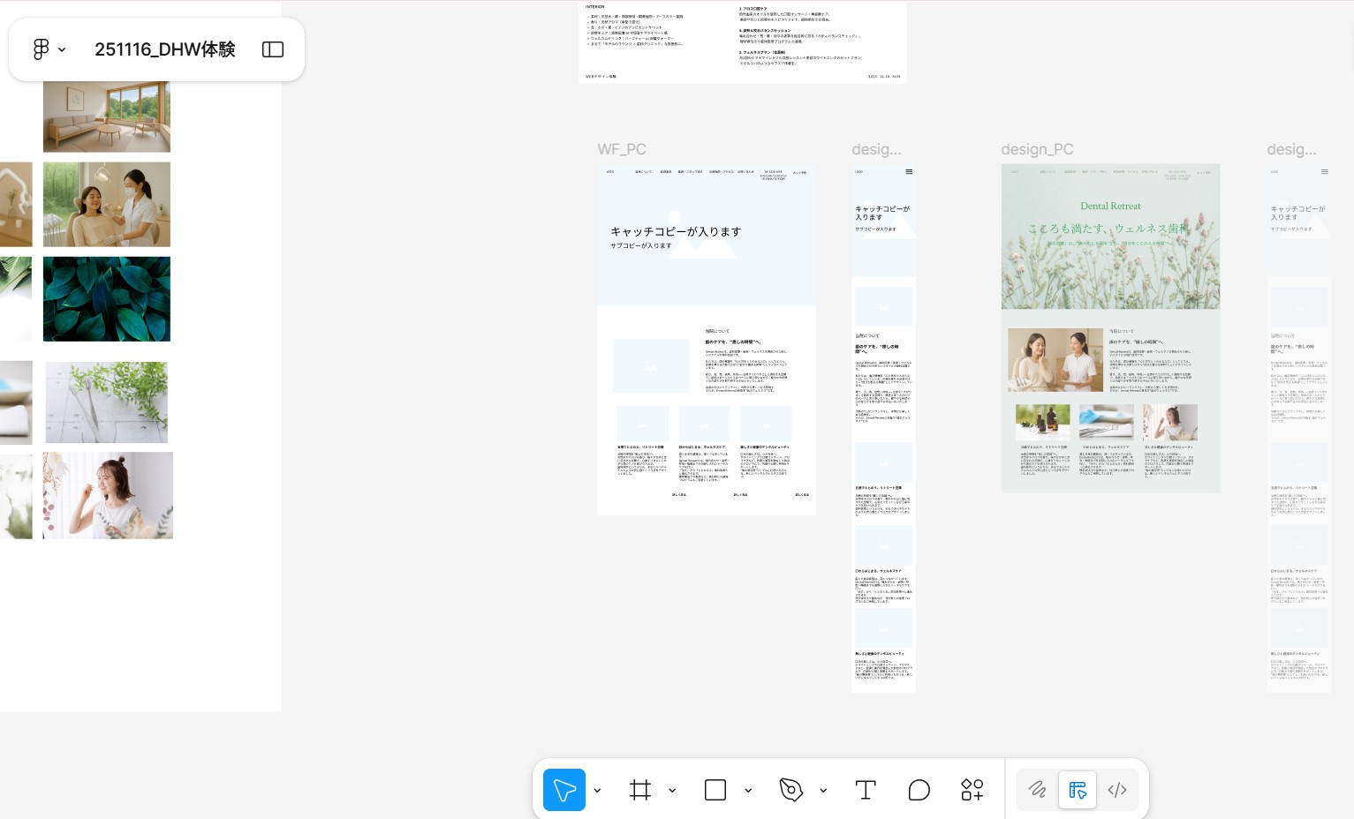Expand Frame tool options dropdown

click(x=673, y=790)
